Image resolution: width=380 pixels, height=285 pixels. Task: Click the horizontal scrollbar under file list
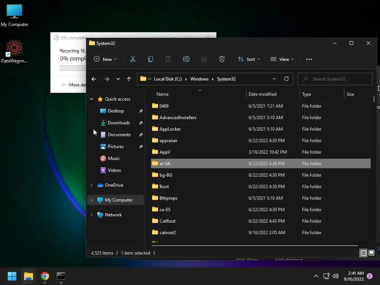(x=255, y=246)
